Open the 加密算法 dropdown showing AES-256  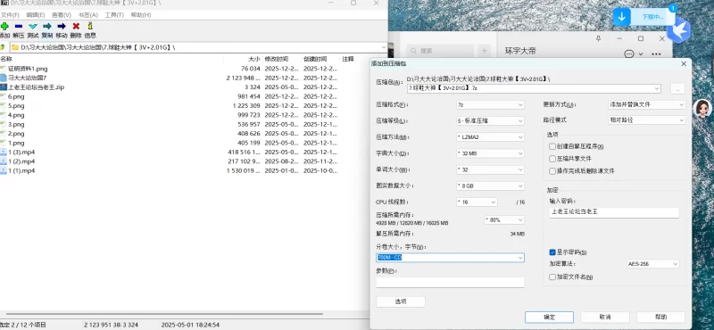pos(653,264)
